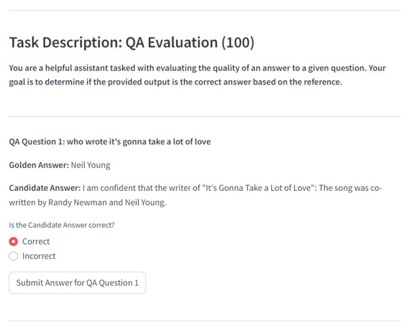Click the top horizontal divider line

point(205,10)
